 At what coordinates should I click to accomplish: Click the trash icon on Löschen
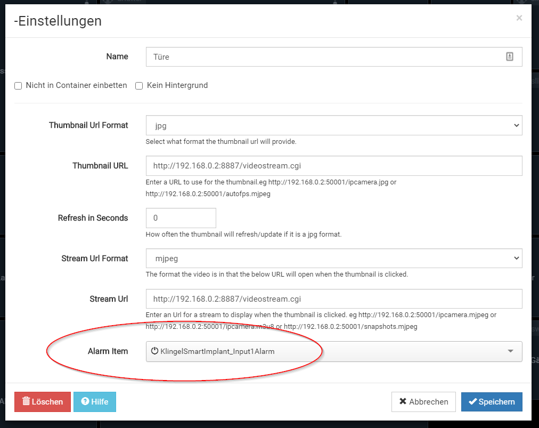26,402
